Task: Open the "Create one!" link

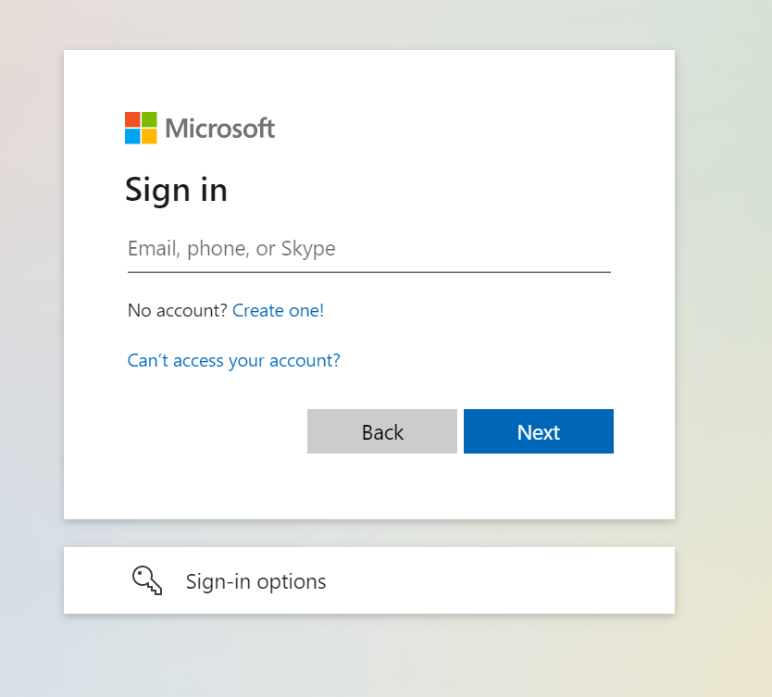Action: [x=278, y=310]
